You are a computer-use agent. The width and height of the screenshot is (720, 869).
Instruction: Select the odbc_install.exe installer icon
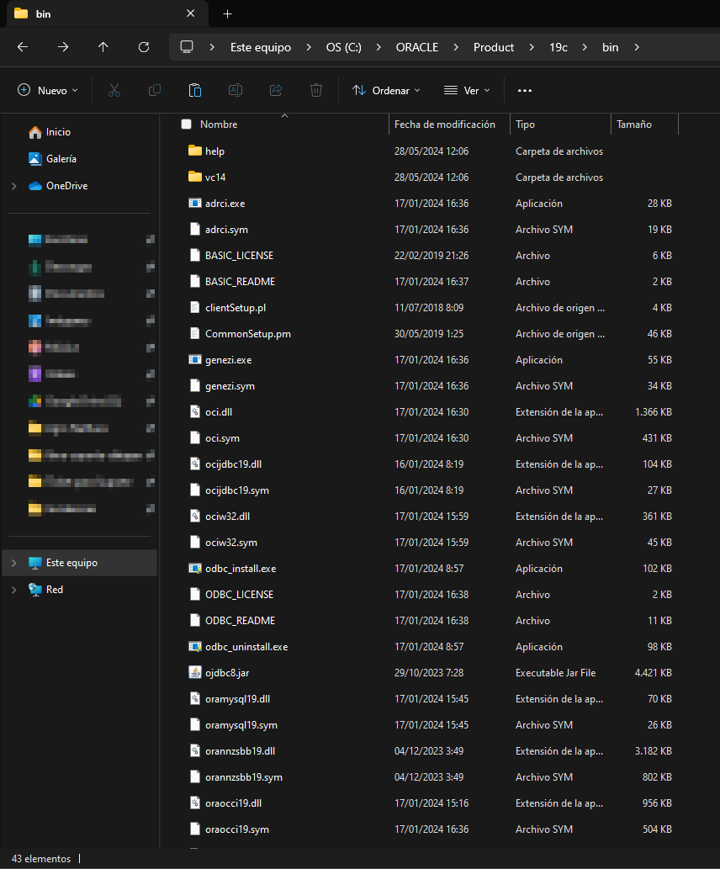pyautogui.click(x=194, y=569)
